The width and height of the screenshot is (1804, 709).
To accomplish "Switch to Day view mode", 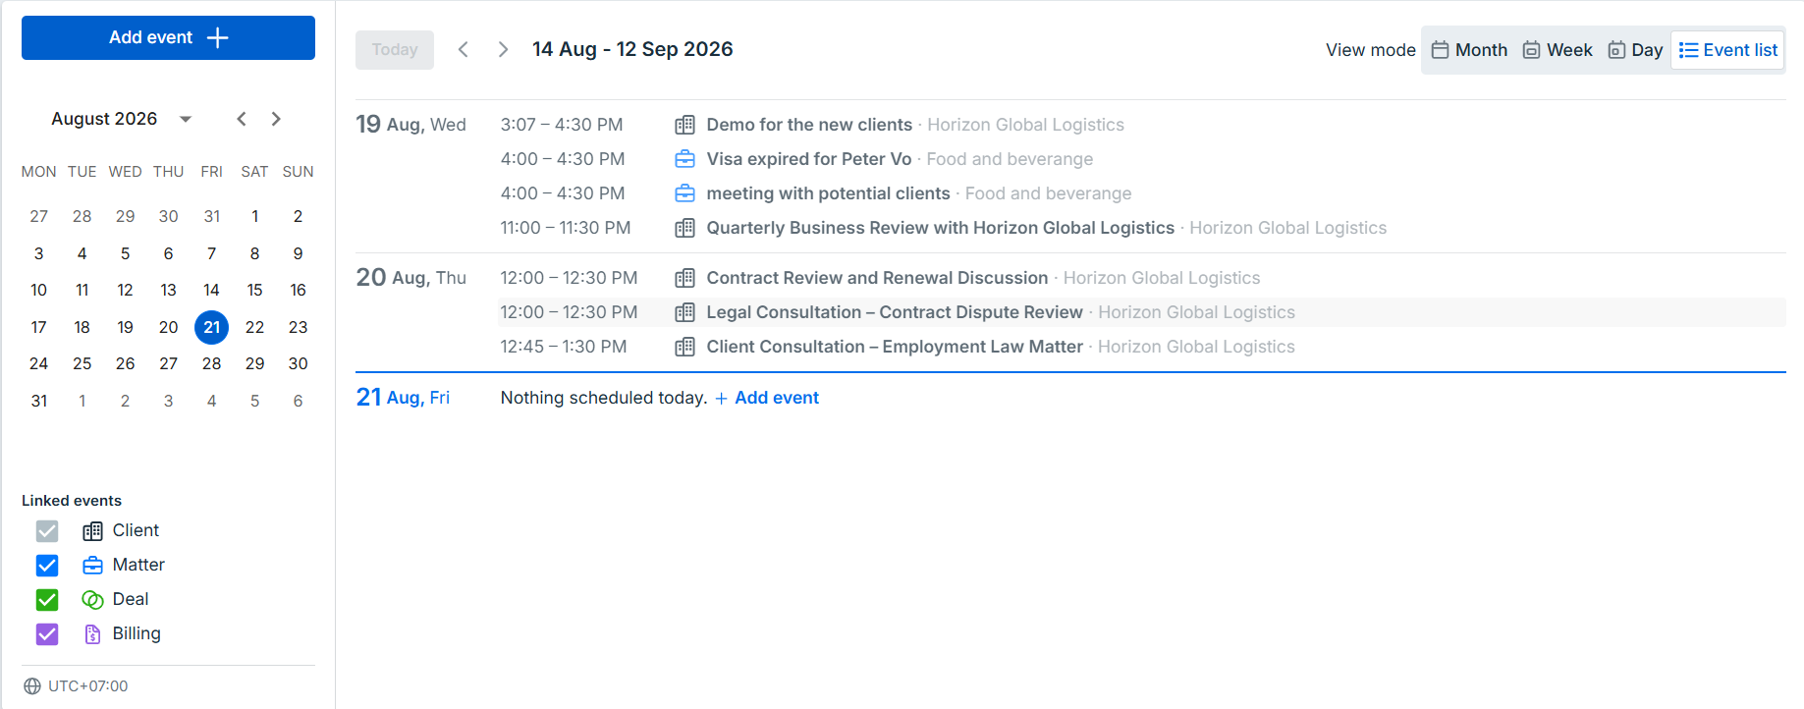I will 1635,50.
